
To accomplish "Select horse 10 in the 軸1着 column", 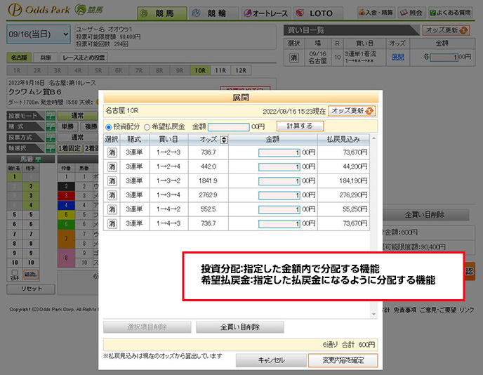I will [x=15, y=263].
